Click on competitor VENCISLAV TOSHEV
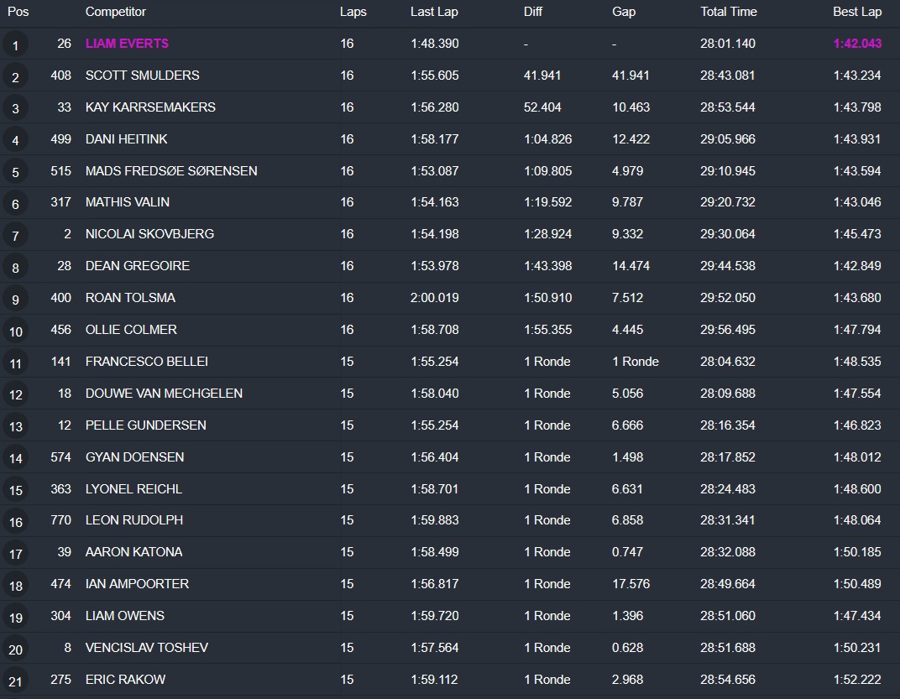900x699 pixels. [x=146, y=648]
